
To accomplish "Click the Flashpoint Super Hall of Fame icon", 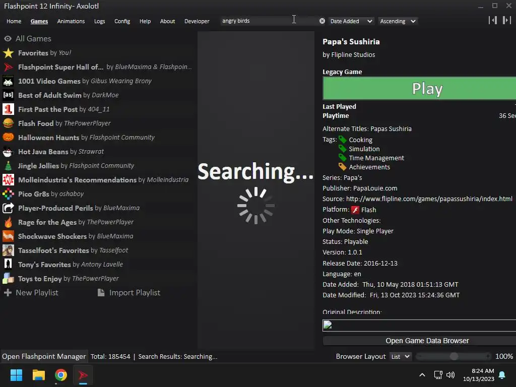I will pos(8,67).
